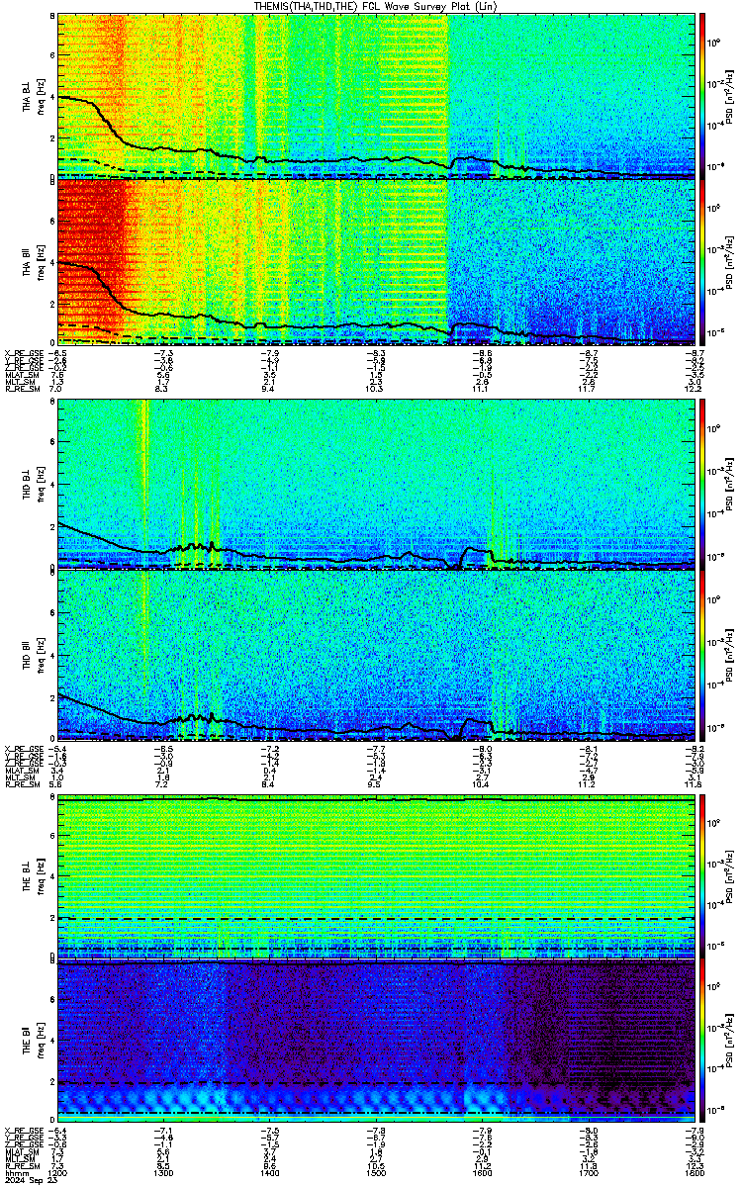Select the THA B⊥ spectrogram panel
Viewport: 742px width, 1187px height.
click(375, 95)
